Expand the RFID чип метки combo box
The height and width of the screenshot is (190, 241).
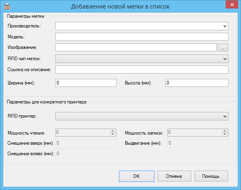coord(142,59)
